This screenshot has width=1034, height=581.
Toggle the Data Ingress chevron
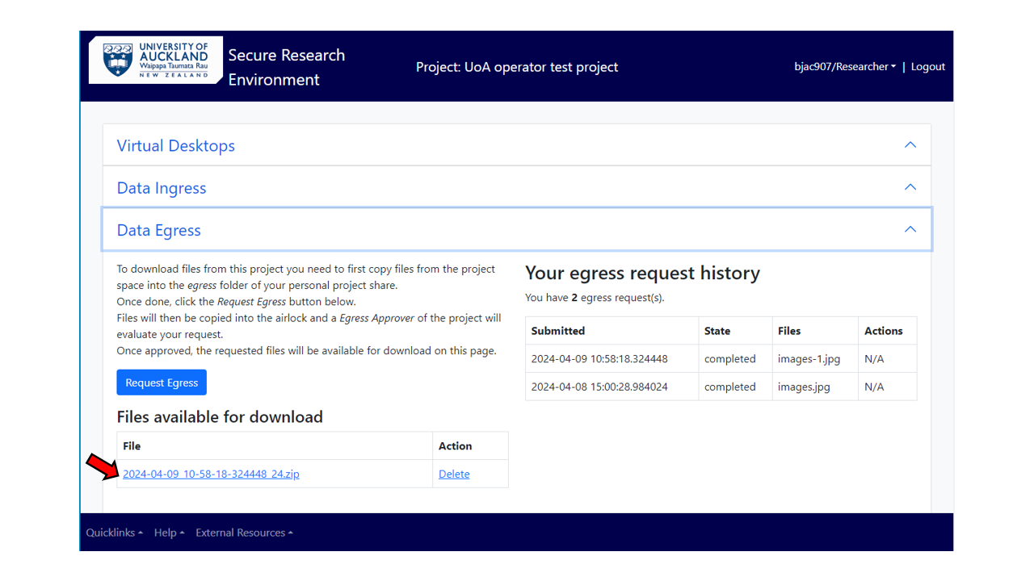pos(910,187)
